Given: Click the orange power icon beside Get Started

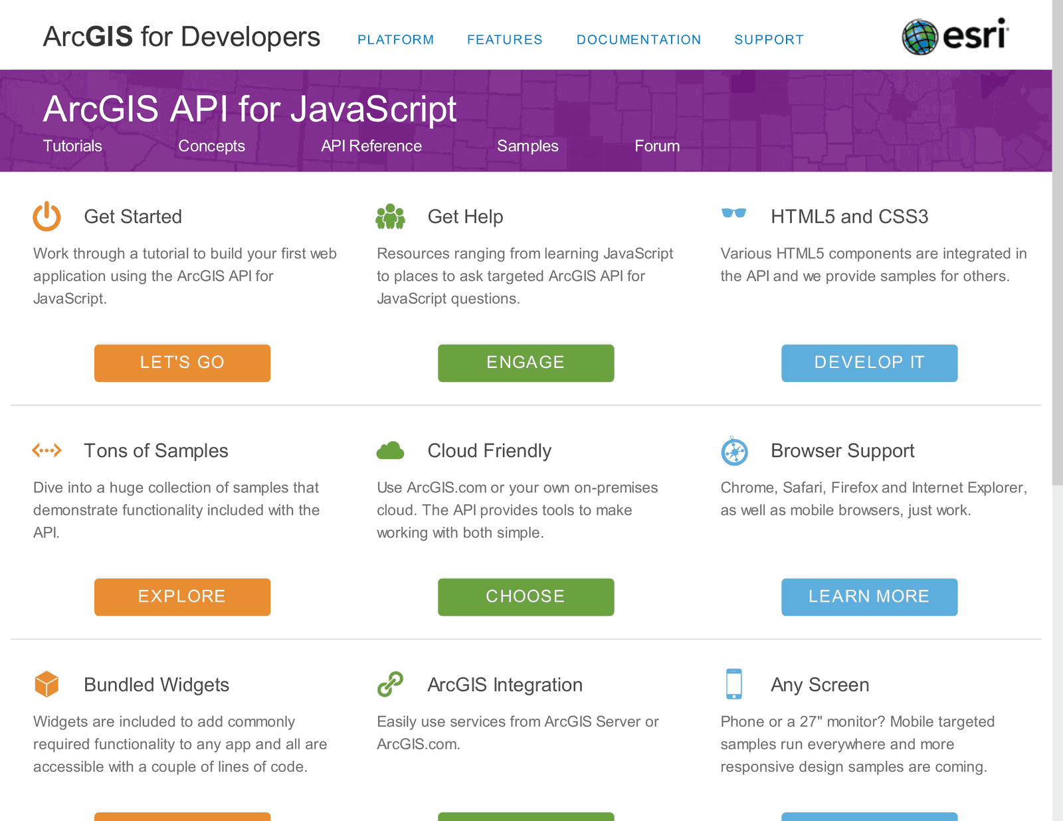Looking at the screenshot, I should (47, 217).
